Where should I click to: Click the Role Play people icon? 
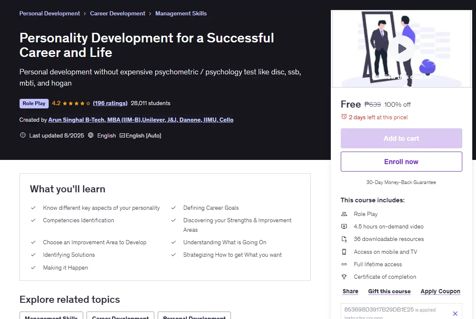[344, 214]
